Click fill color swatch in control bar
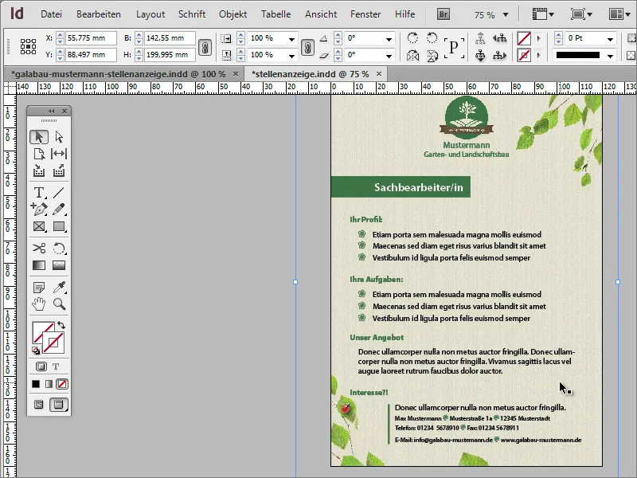Screen dimensions: 637x478 [524, 38]
